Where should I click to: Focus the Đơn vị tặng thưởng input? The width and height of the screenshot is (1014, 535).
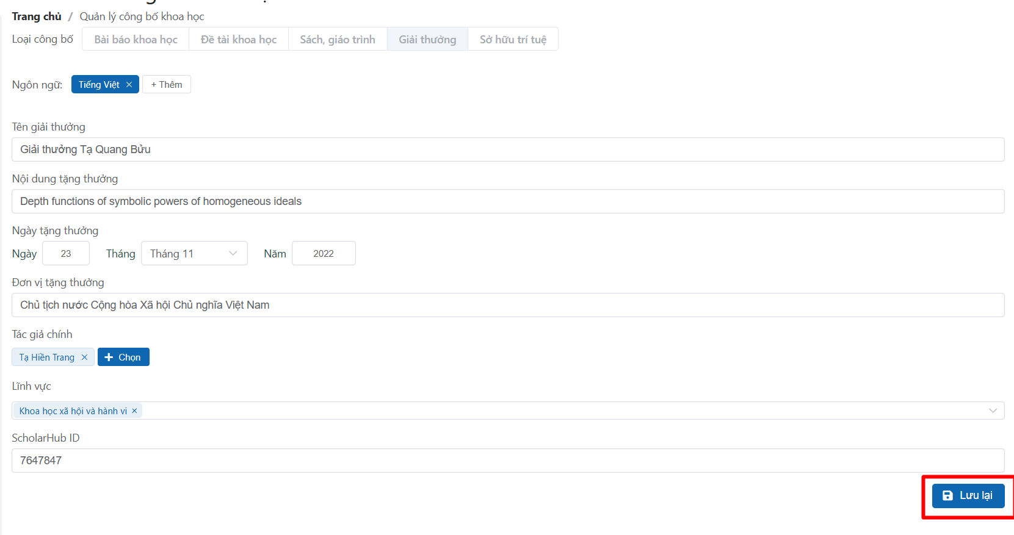point(508,305)
